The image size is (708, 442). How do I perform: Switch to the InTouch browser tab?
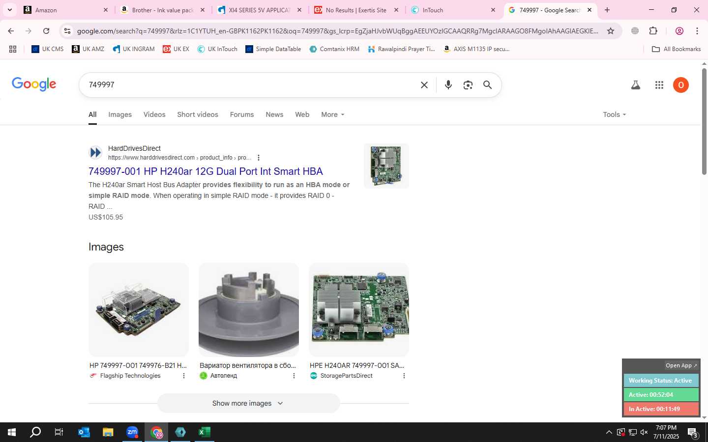point(452,10)
